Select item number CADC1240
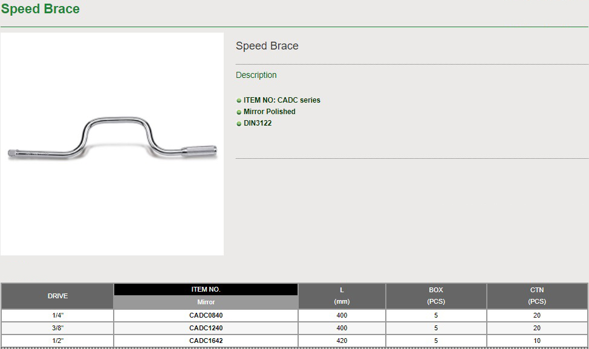 [206, 328]
